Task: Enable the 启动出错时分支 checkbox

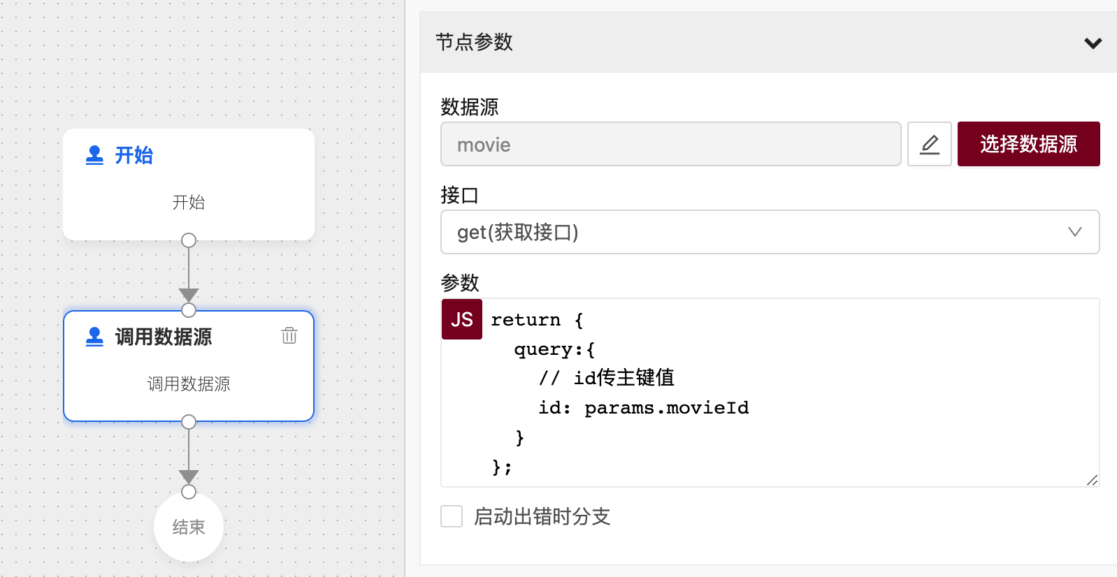Action: 452,516
